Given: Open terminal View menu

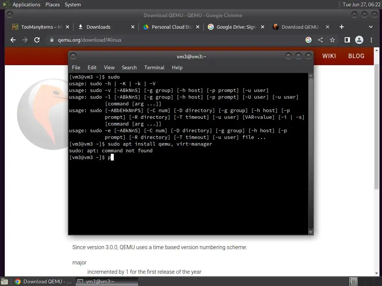Looking at the screenshot, I should click(x=109, y=68).
